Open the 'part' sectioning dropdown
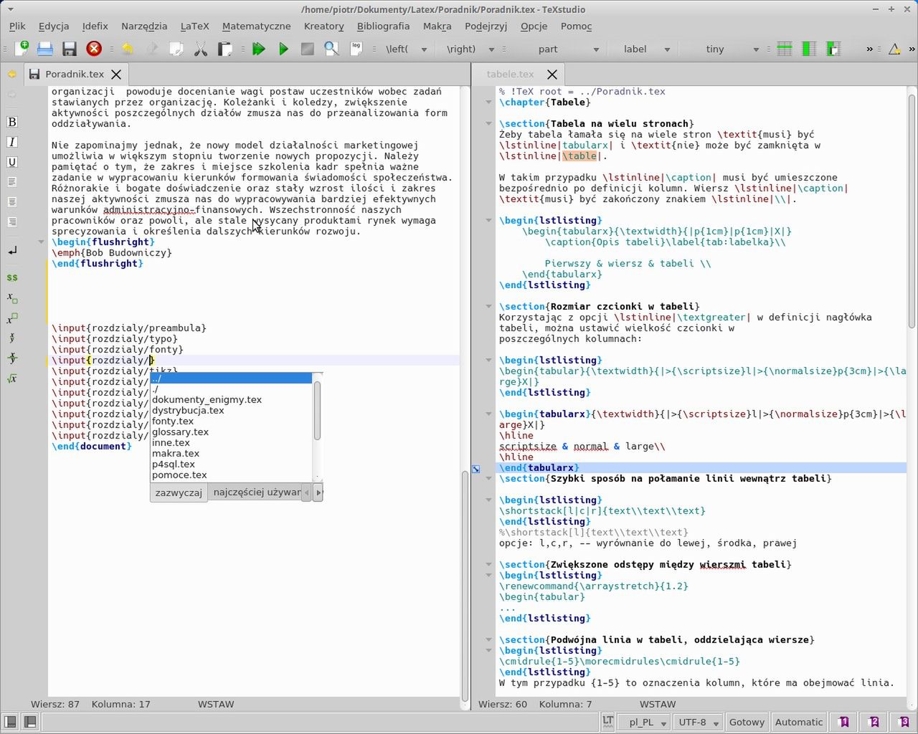Viewport: 918px width, 734px height. point(558,49)
